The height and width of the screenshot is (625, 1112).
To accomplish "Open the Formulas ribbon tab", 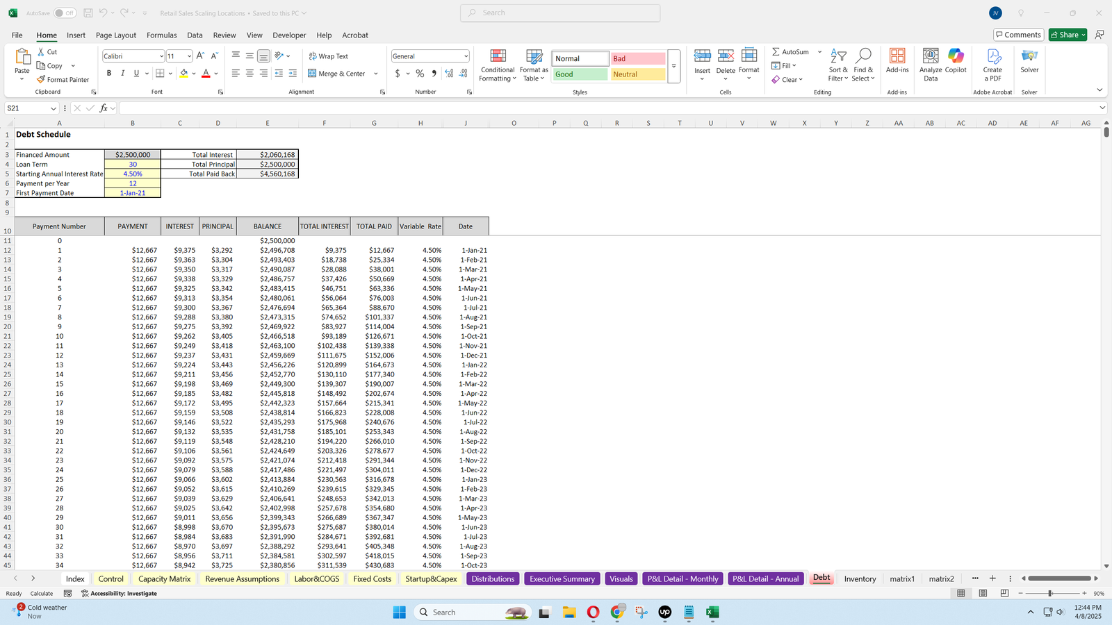I will pyautogui.click(x=161, y=35).
